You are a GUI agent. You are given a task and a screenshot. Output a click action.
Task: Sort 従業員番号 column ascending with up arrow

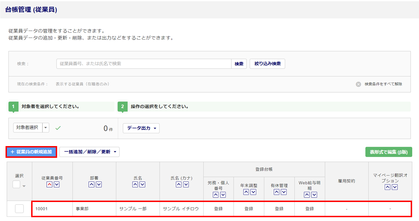pos(49,185)
